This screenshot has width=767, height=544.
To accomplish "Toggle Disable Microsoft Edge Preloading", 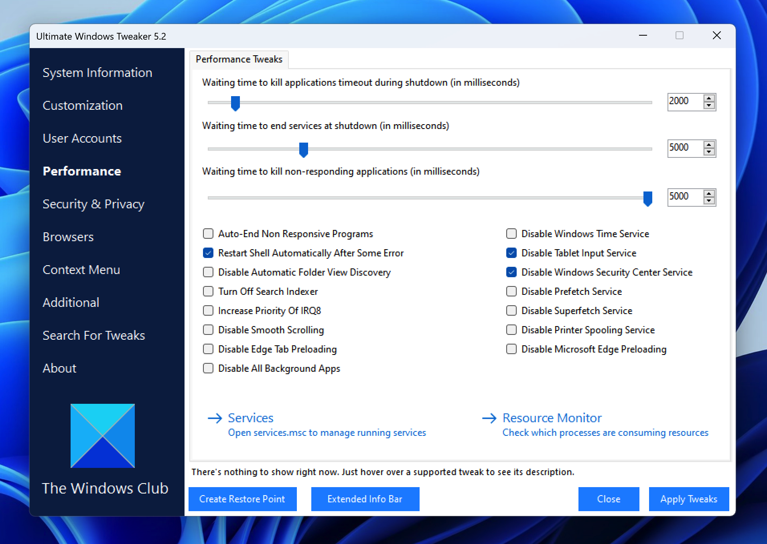I will [511, 349].
